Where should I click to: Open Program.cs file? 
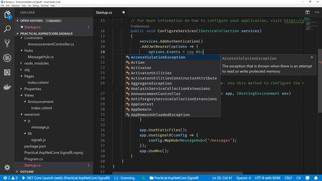click(x=34, y=159)
